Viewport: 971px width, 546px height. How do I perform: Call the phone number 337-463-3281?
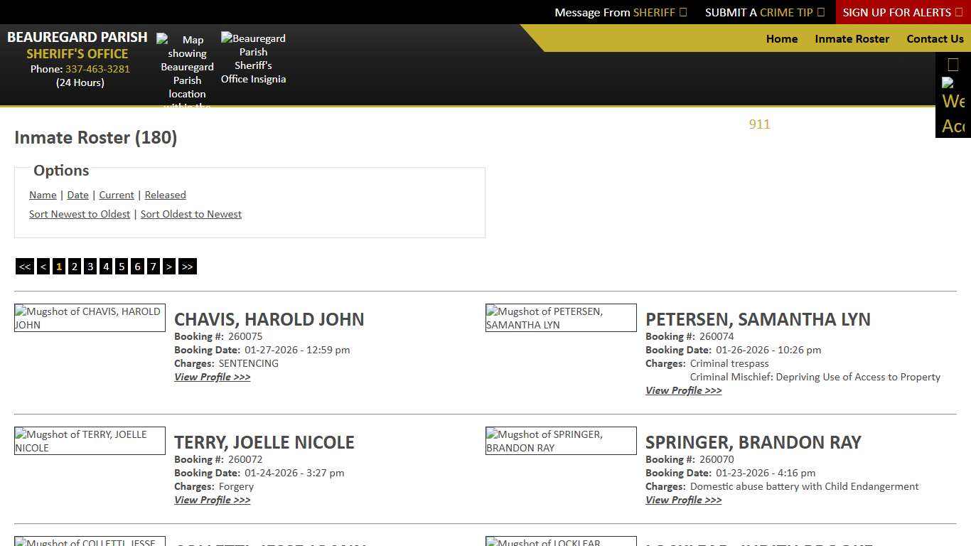coord(97,69)
